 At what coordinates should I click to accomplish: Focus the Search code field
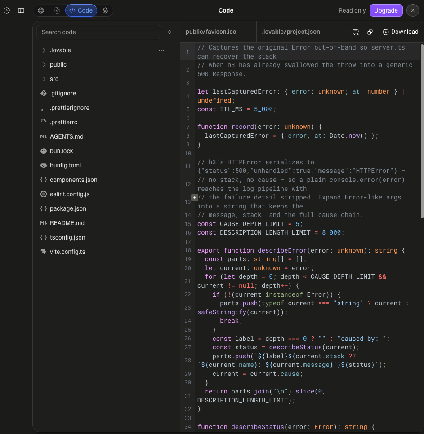(98, 32)
